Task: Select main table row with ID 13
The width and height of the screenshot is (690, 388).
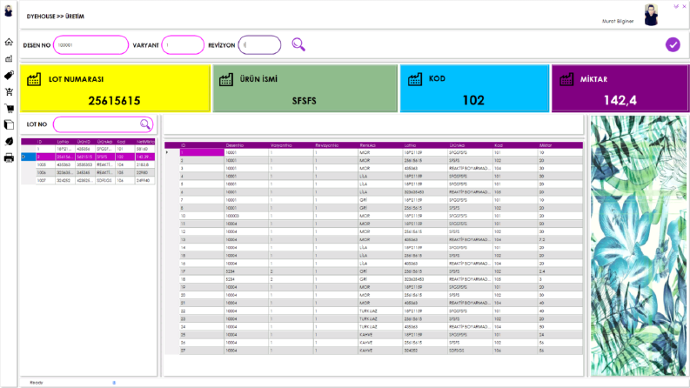Action: (373, 239)
